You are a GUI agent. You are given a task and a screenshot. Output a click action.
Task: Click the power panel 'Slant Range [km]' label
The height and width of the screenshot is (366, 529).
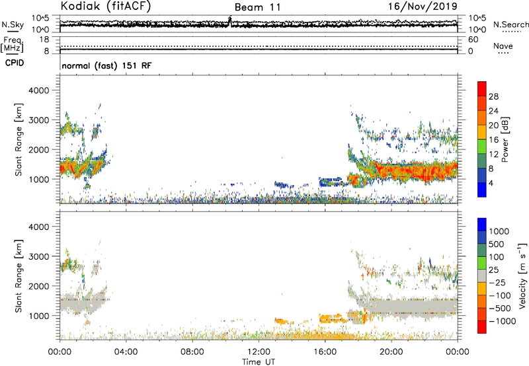[19, 139]
